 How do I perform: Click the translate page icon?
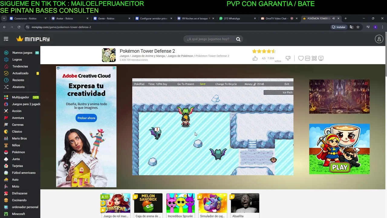coord(351,27)
